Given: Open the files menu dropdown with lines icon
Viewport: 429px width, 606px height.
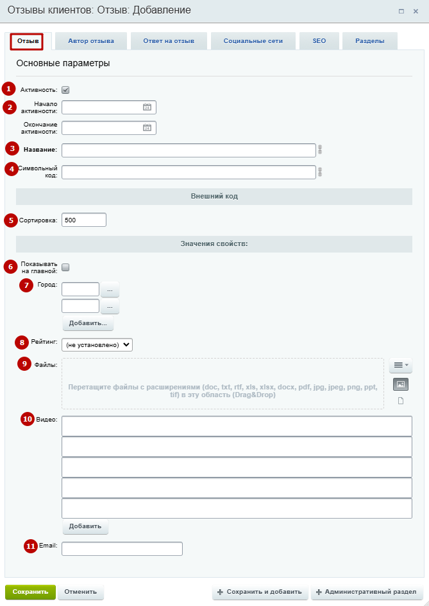Looking at the screenshot, I should click(x=400, y=365).
